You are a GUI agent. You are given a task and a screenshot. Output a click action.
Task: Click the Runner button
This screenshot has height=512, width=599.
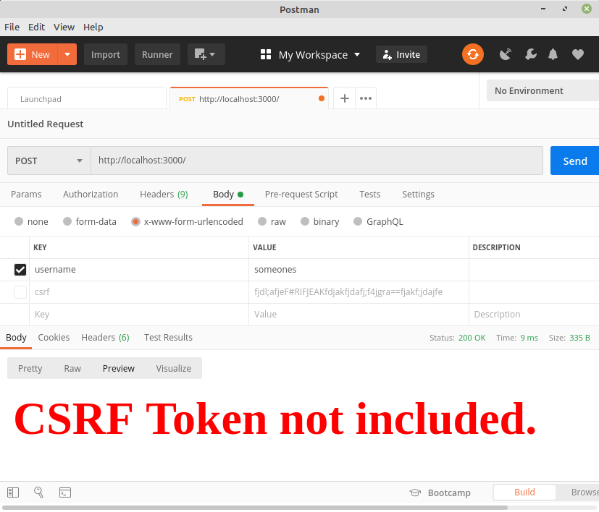coord(157,54)
